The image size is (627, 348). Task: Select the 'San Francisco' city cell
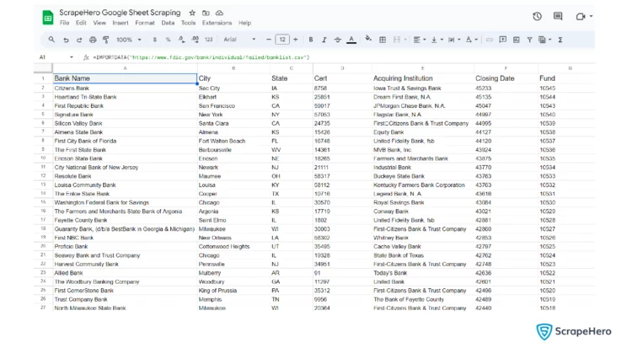pos(233,106)
